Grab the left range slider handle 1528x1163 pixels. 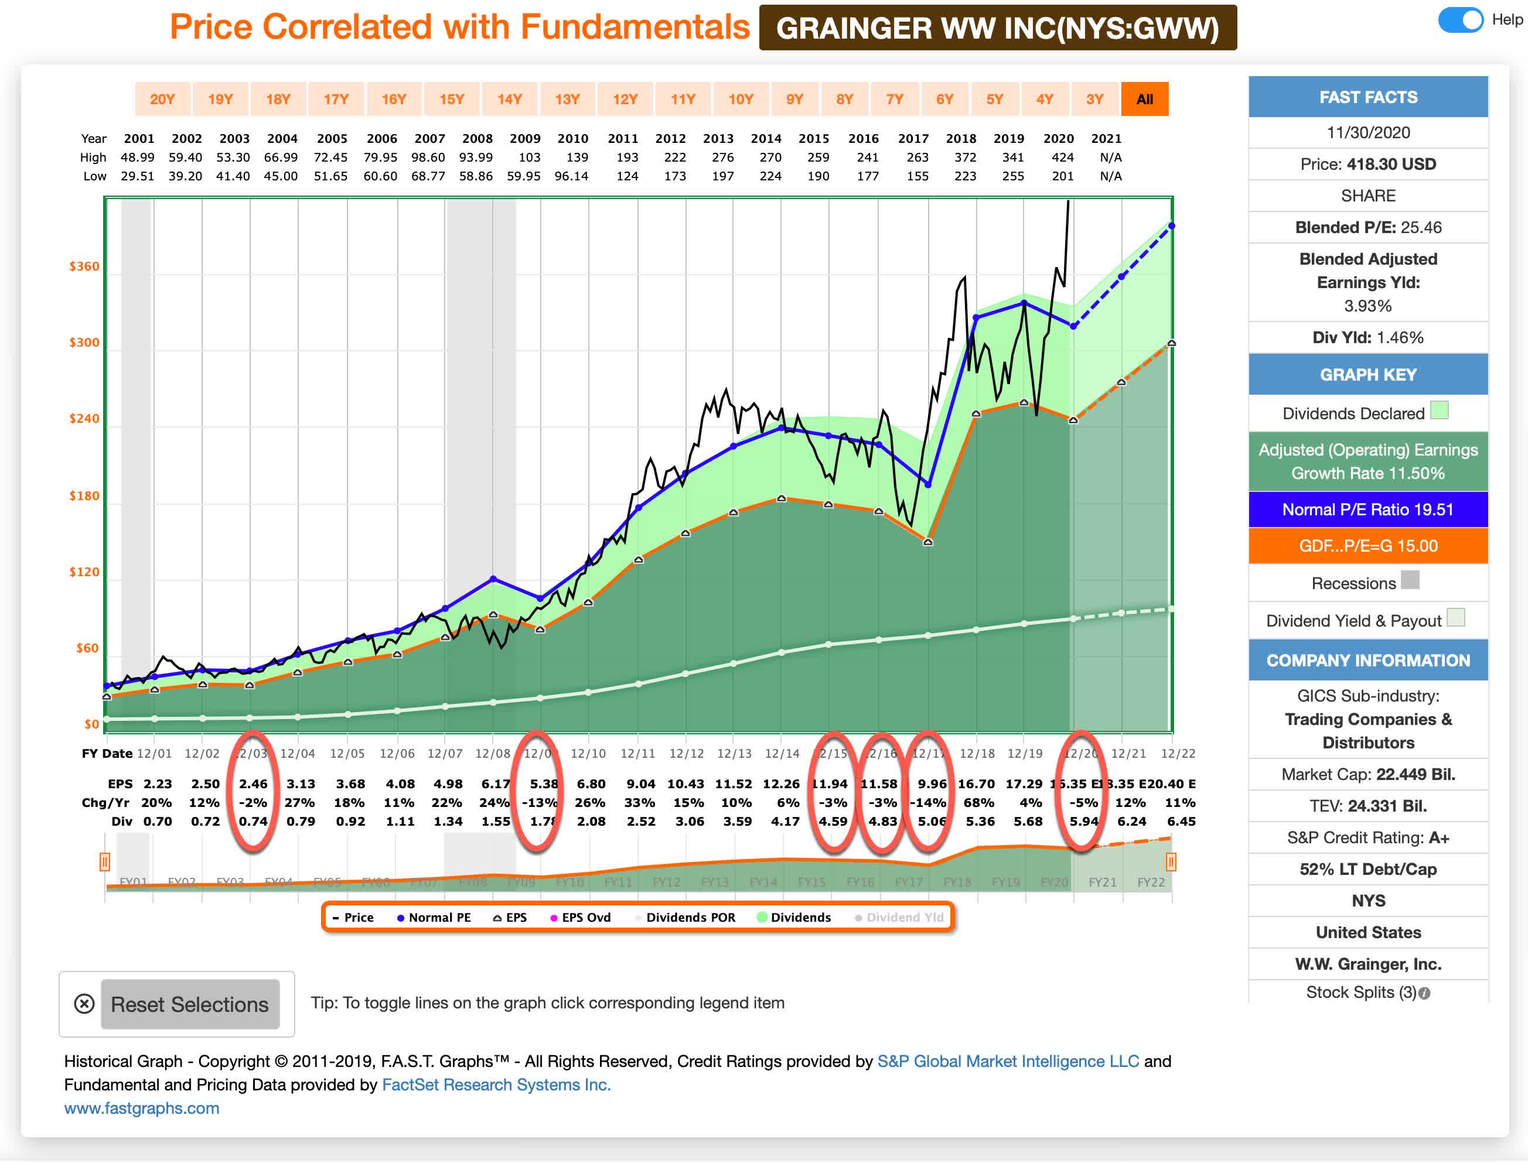point(105,862)
